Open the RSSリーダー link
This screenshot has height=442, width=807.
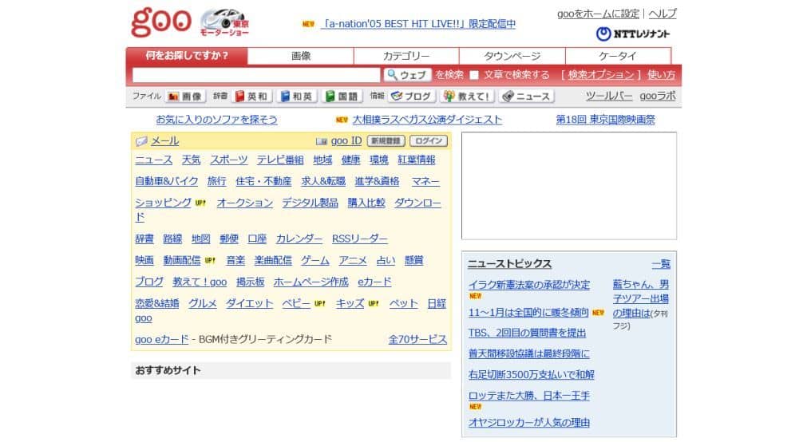(360, 239)
